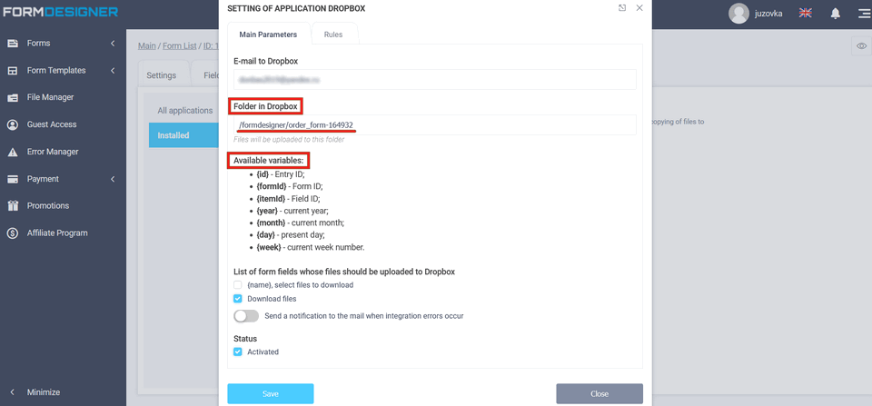The image size is (872, 406).
Task: Expand the Form Templates submenu arrow
Action: coord(113,71)
